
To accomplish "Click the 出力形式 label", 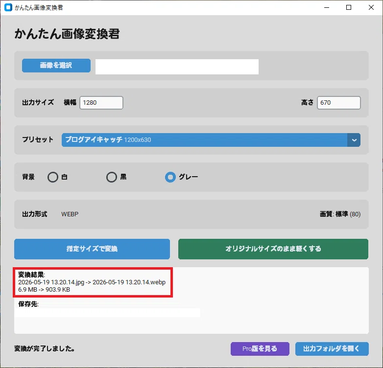I will tap(35, 214).
